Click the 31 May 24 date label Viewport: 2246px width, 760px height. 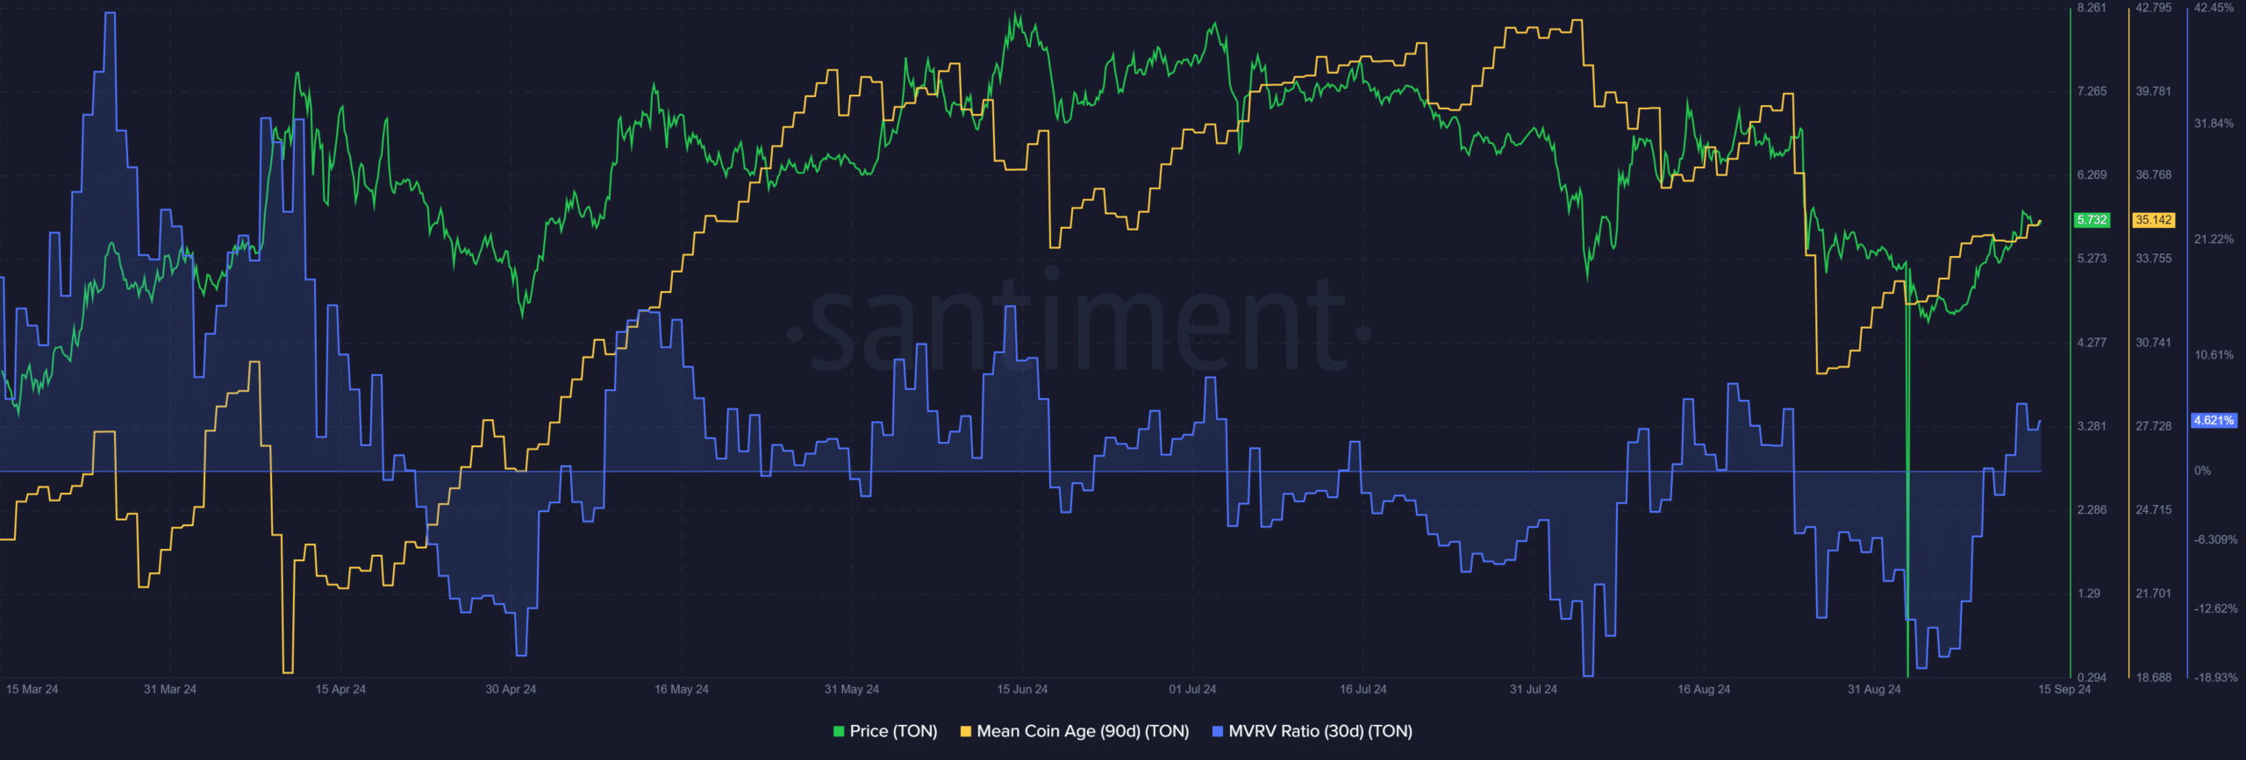coord(852,689)
